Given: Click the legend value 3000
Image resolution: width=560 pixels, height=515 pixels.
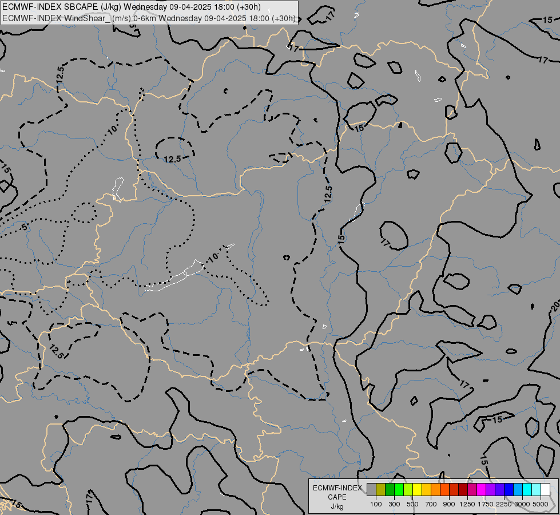Looking at the screenshot, I should (522, 504).
